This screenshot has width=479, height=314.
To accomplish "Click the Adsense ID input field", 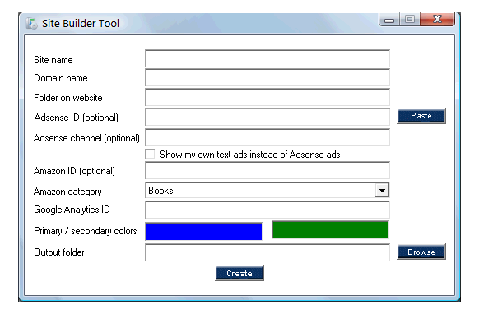I will pos(267,117).
